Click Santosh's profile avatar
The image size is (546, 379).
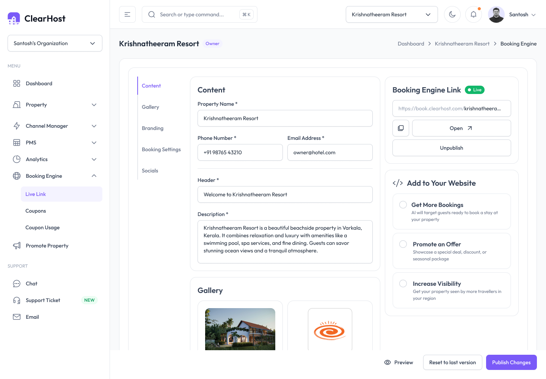coord(496,14)
